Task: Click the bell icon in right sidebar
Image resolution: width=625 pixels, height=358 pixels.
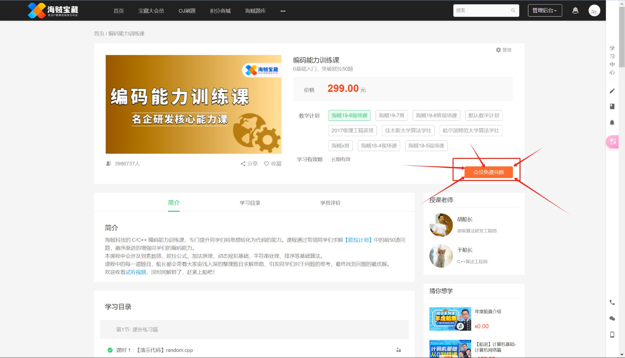Action: [x=612, y=122]
